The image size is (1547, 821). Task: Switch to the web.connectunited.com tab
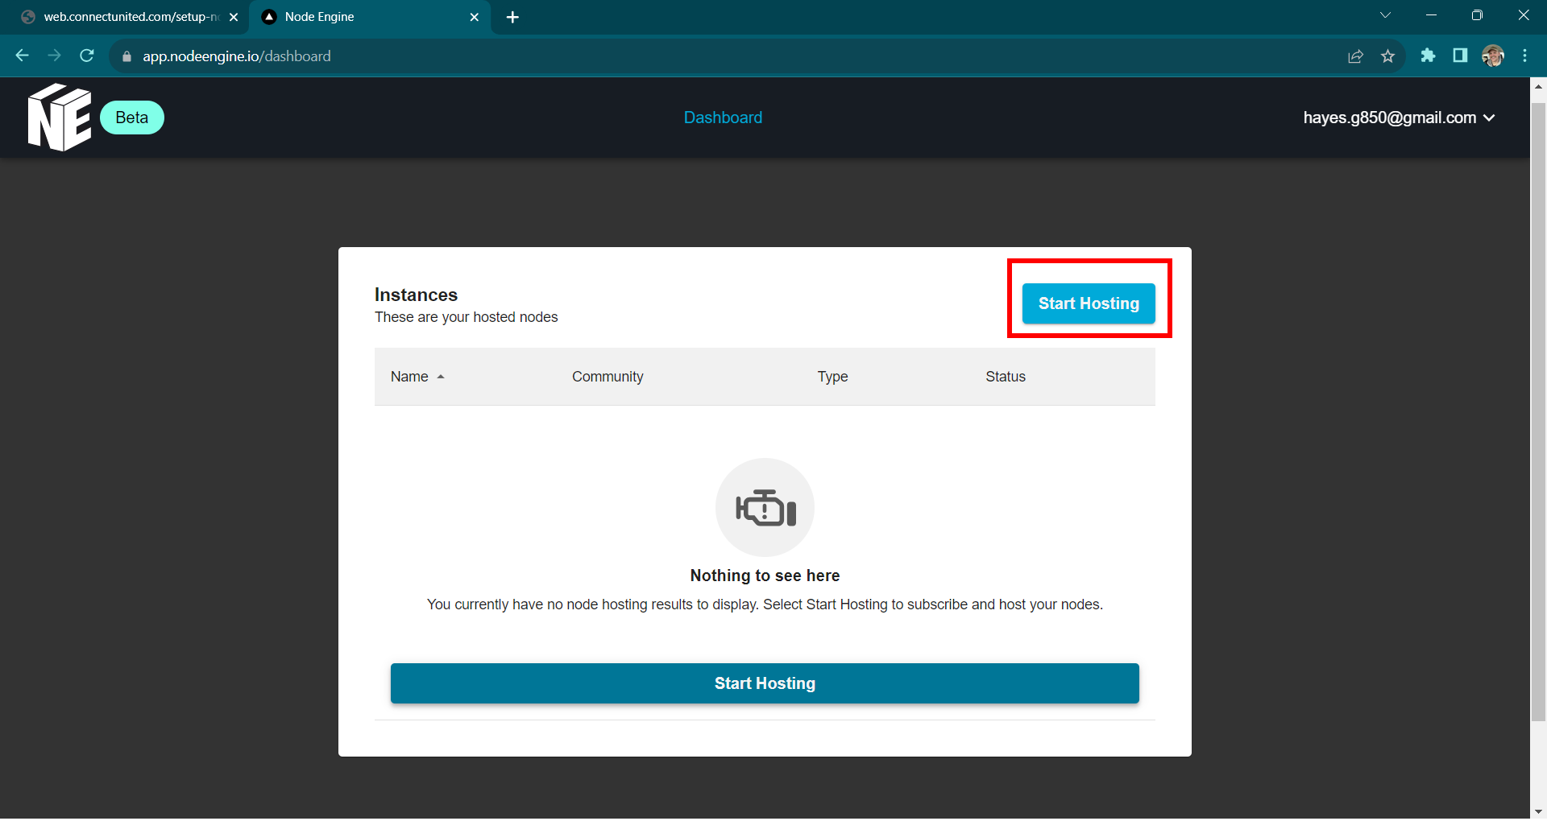[129, 17]
